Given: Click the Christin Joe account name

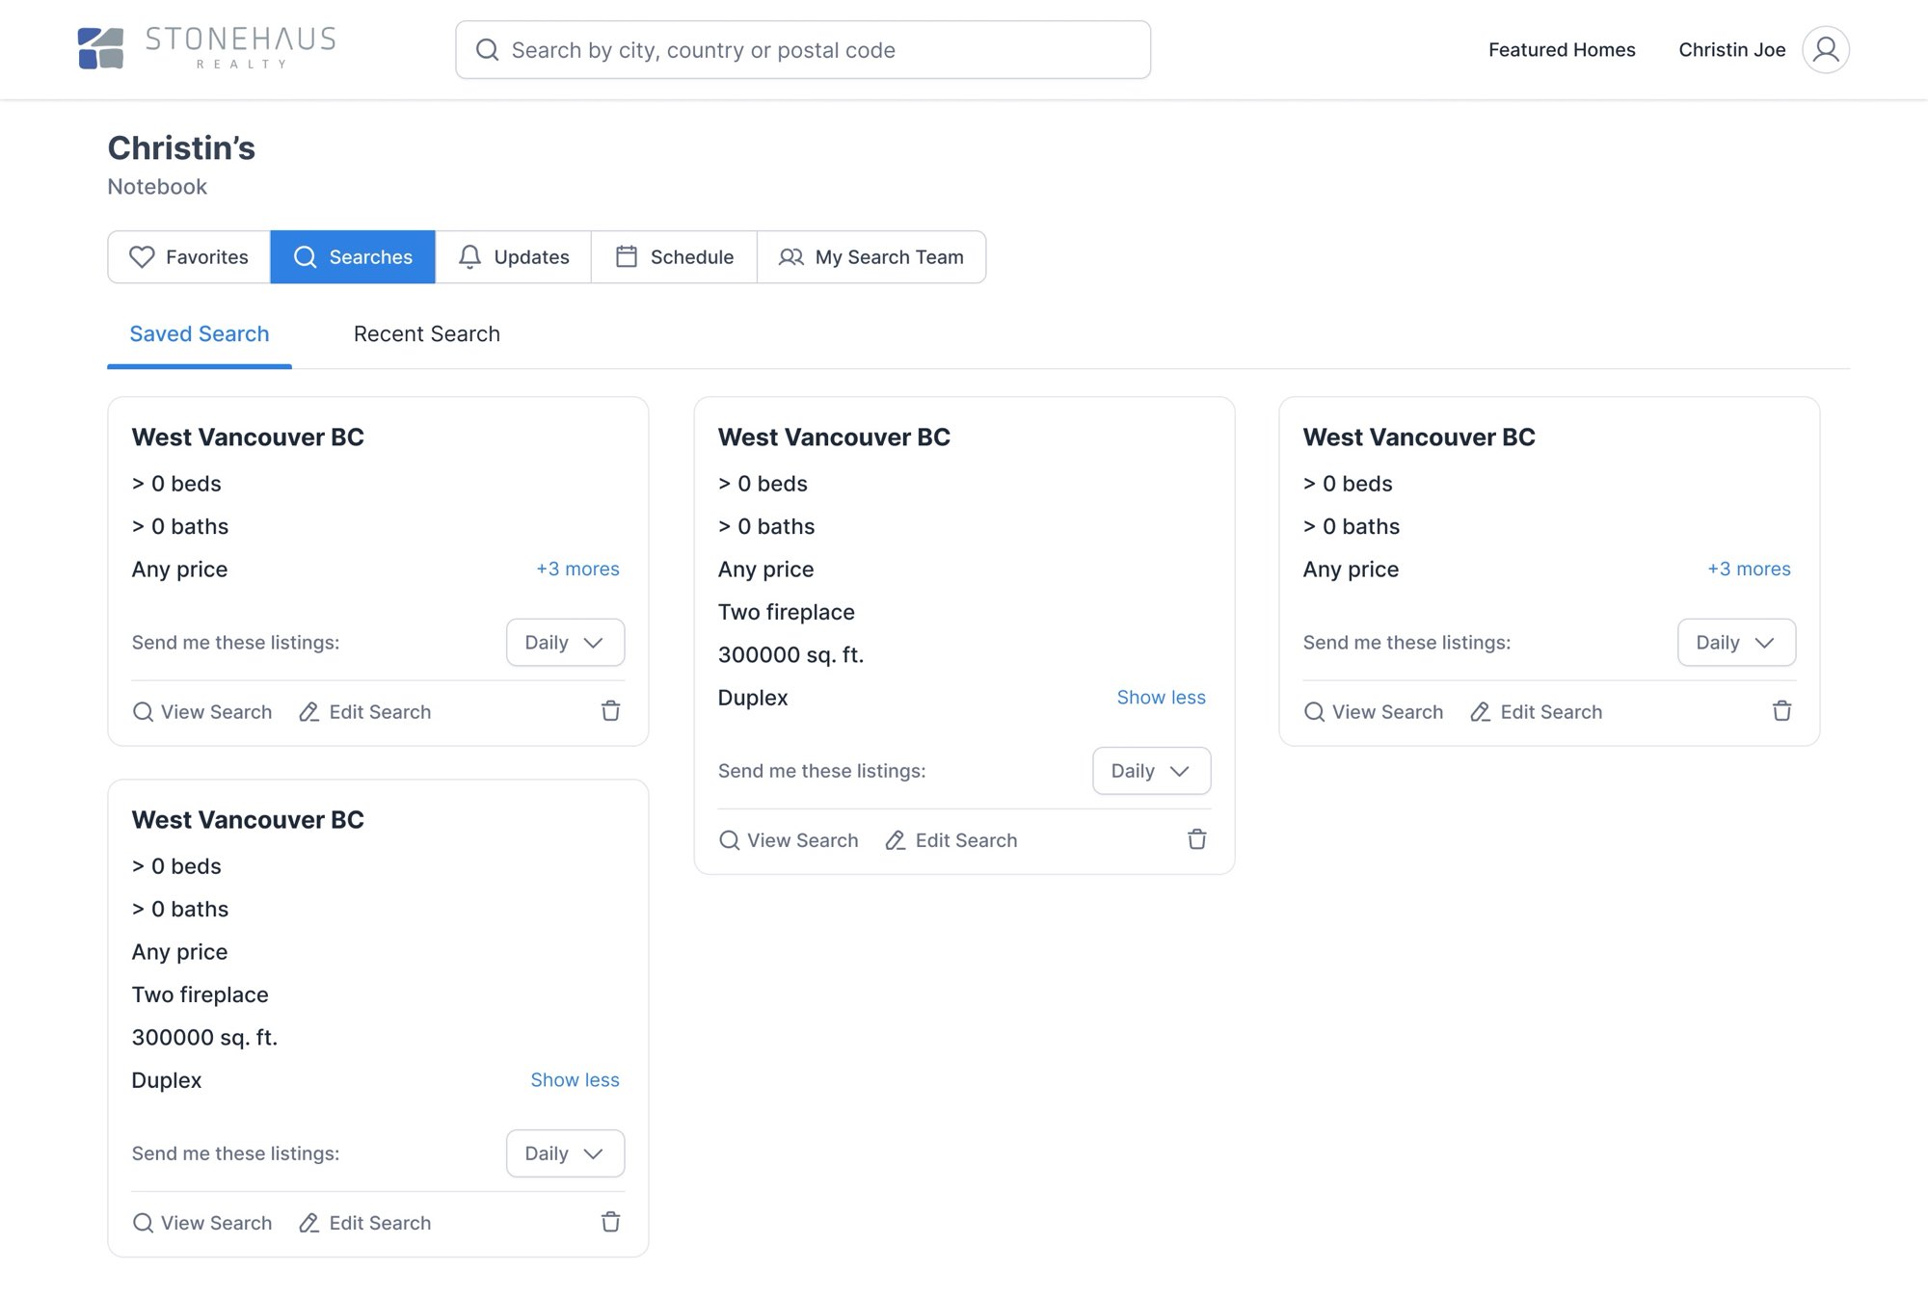Looking at the screenshot, I should [1732, 50].
